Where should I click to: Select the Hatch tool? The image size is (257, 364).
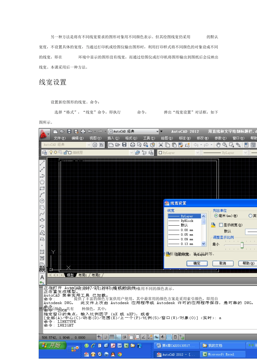42,252
